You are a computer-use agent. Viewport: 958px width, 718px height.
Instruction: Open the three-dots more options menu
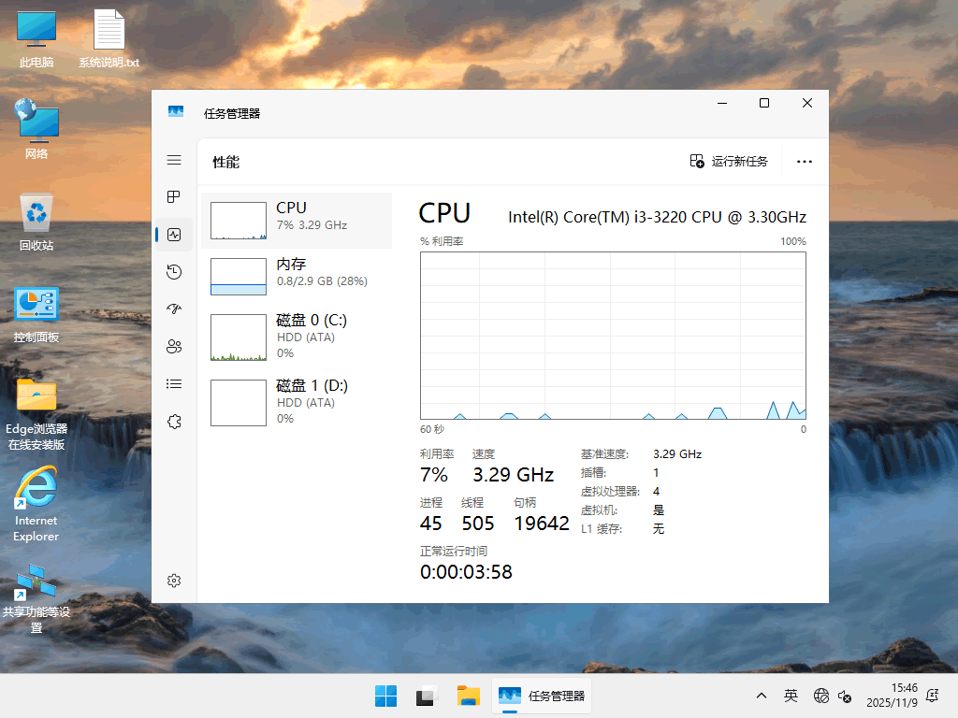click(x=805, y=161)
